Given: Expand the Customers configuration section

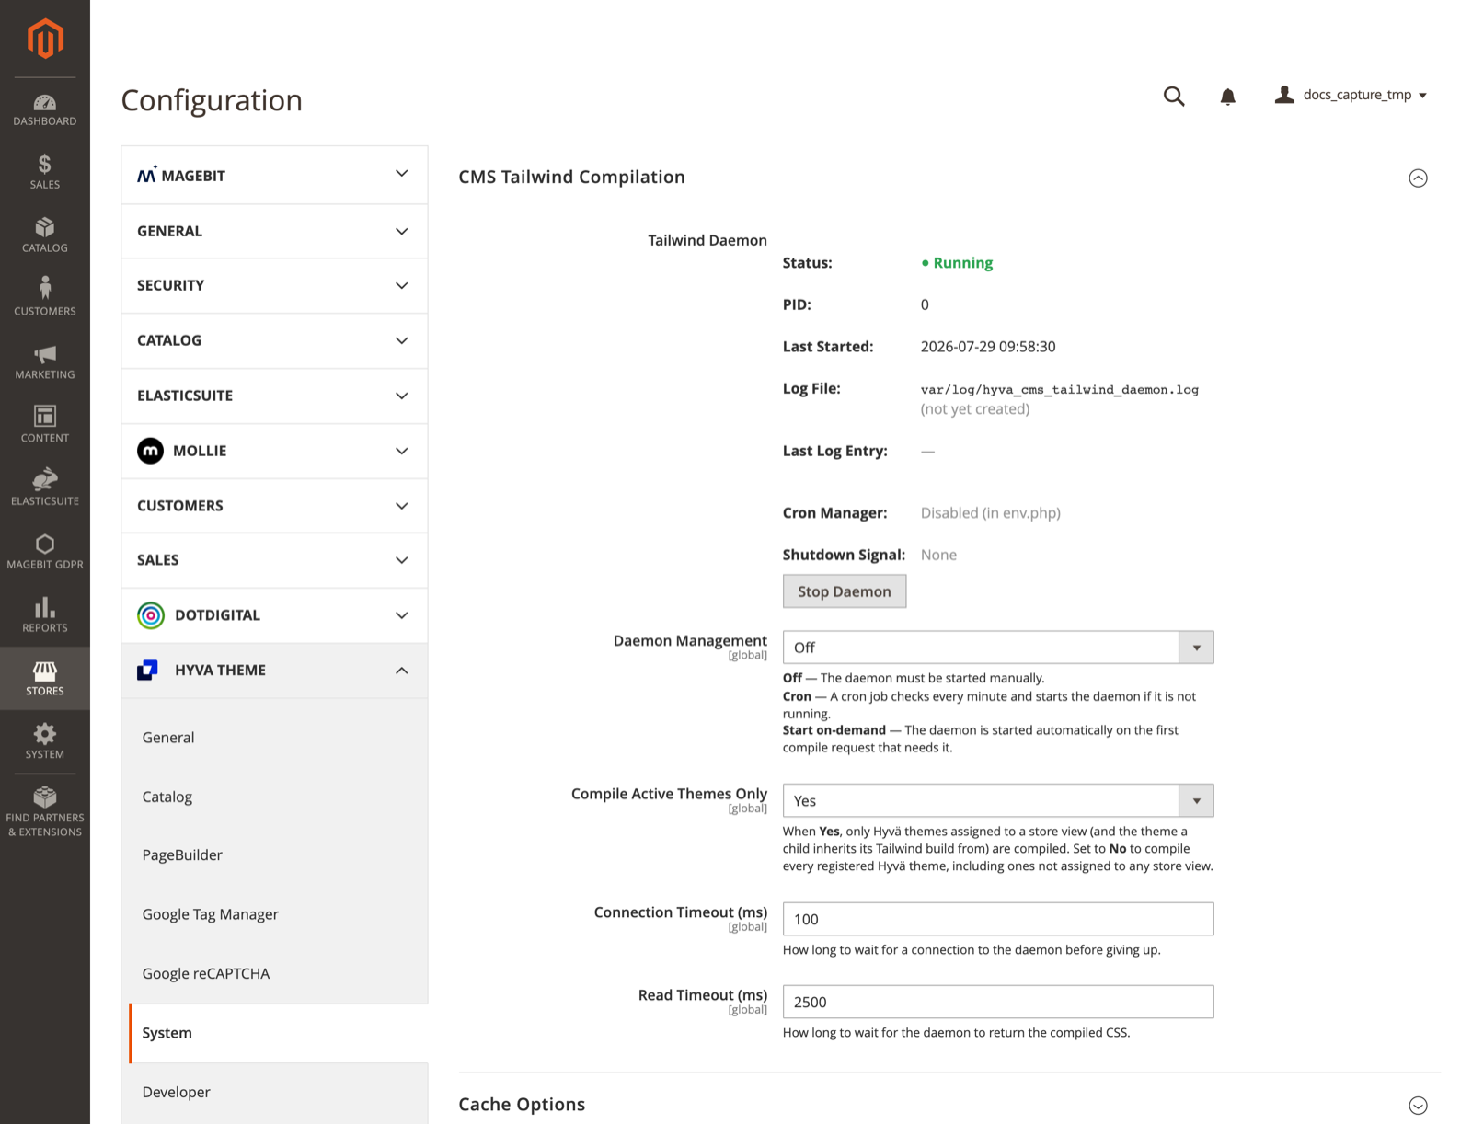Looking at the screenshot, I should (274, 506).
